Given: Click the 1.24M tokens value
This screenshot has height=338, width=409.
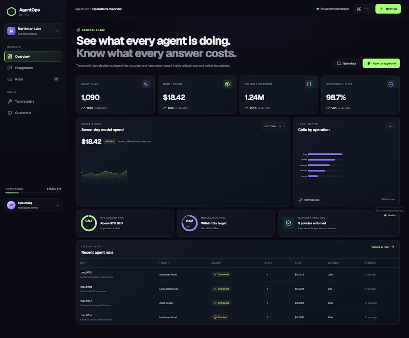Looking at the screenshot, I should pos(254,98).
